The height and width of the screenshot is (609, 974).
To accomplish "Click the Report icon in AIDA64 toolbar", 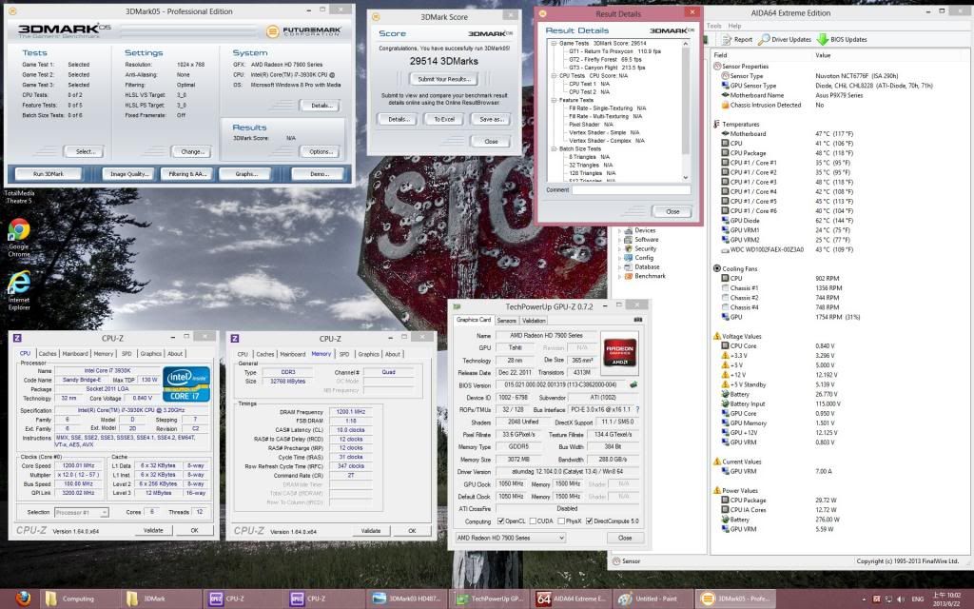I will click(x=737, y=39).
